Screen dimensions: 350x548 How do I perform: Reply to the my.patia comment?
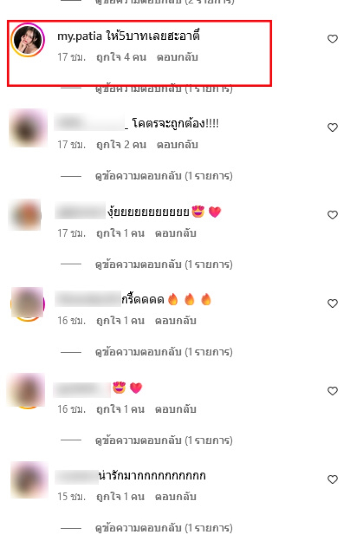coord(177,57)
